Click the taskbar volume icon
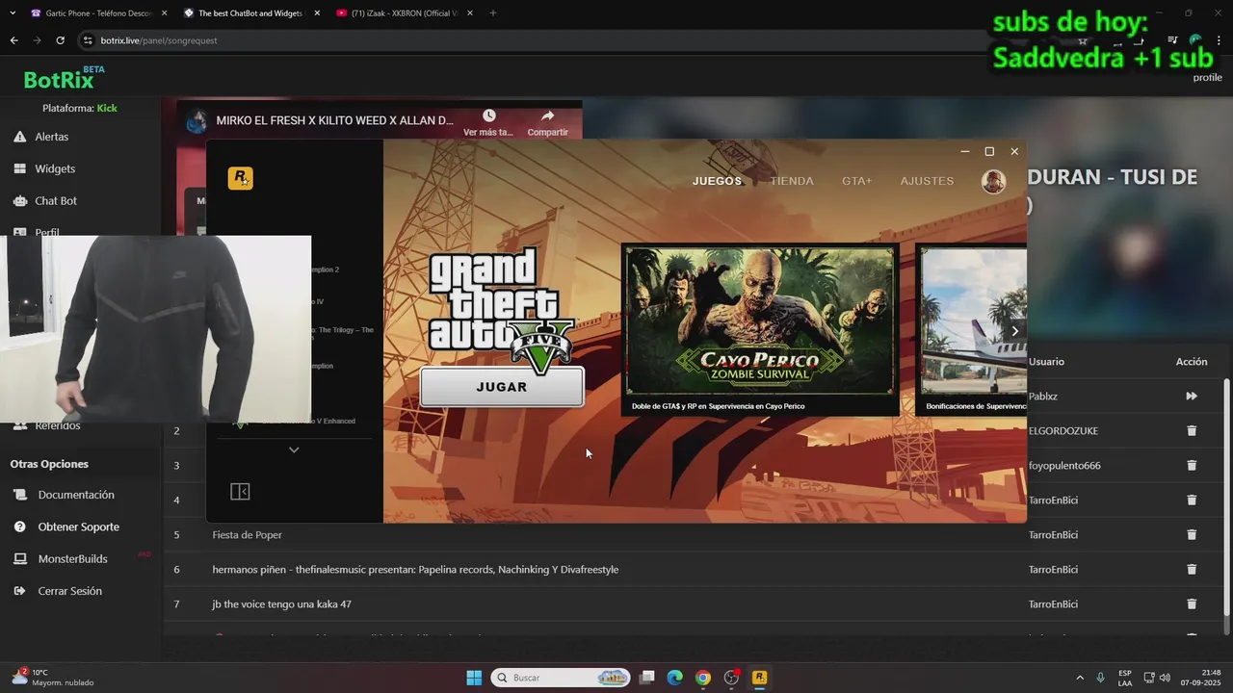Viewport: 1233px width, 693px height. (1166, 678)
